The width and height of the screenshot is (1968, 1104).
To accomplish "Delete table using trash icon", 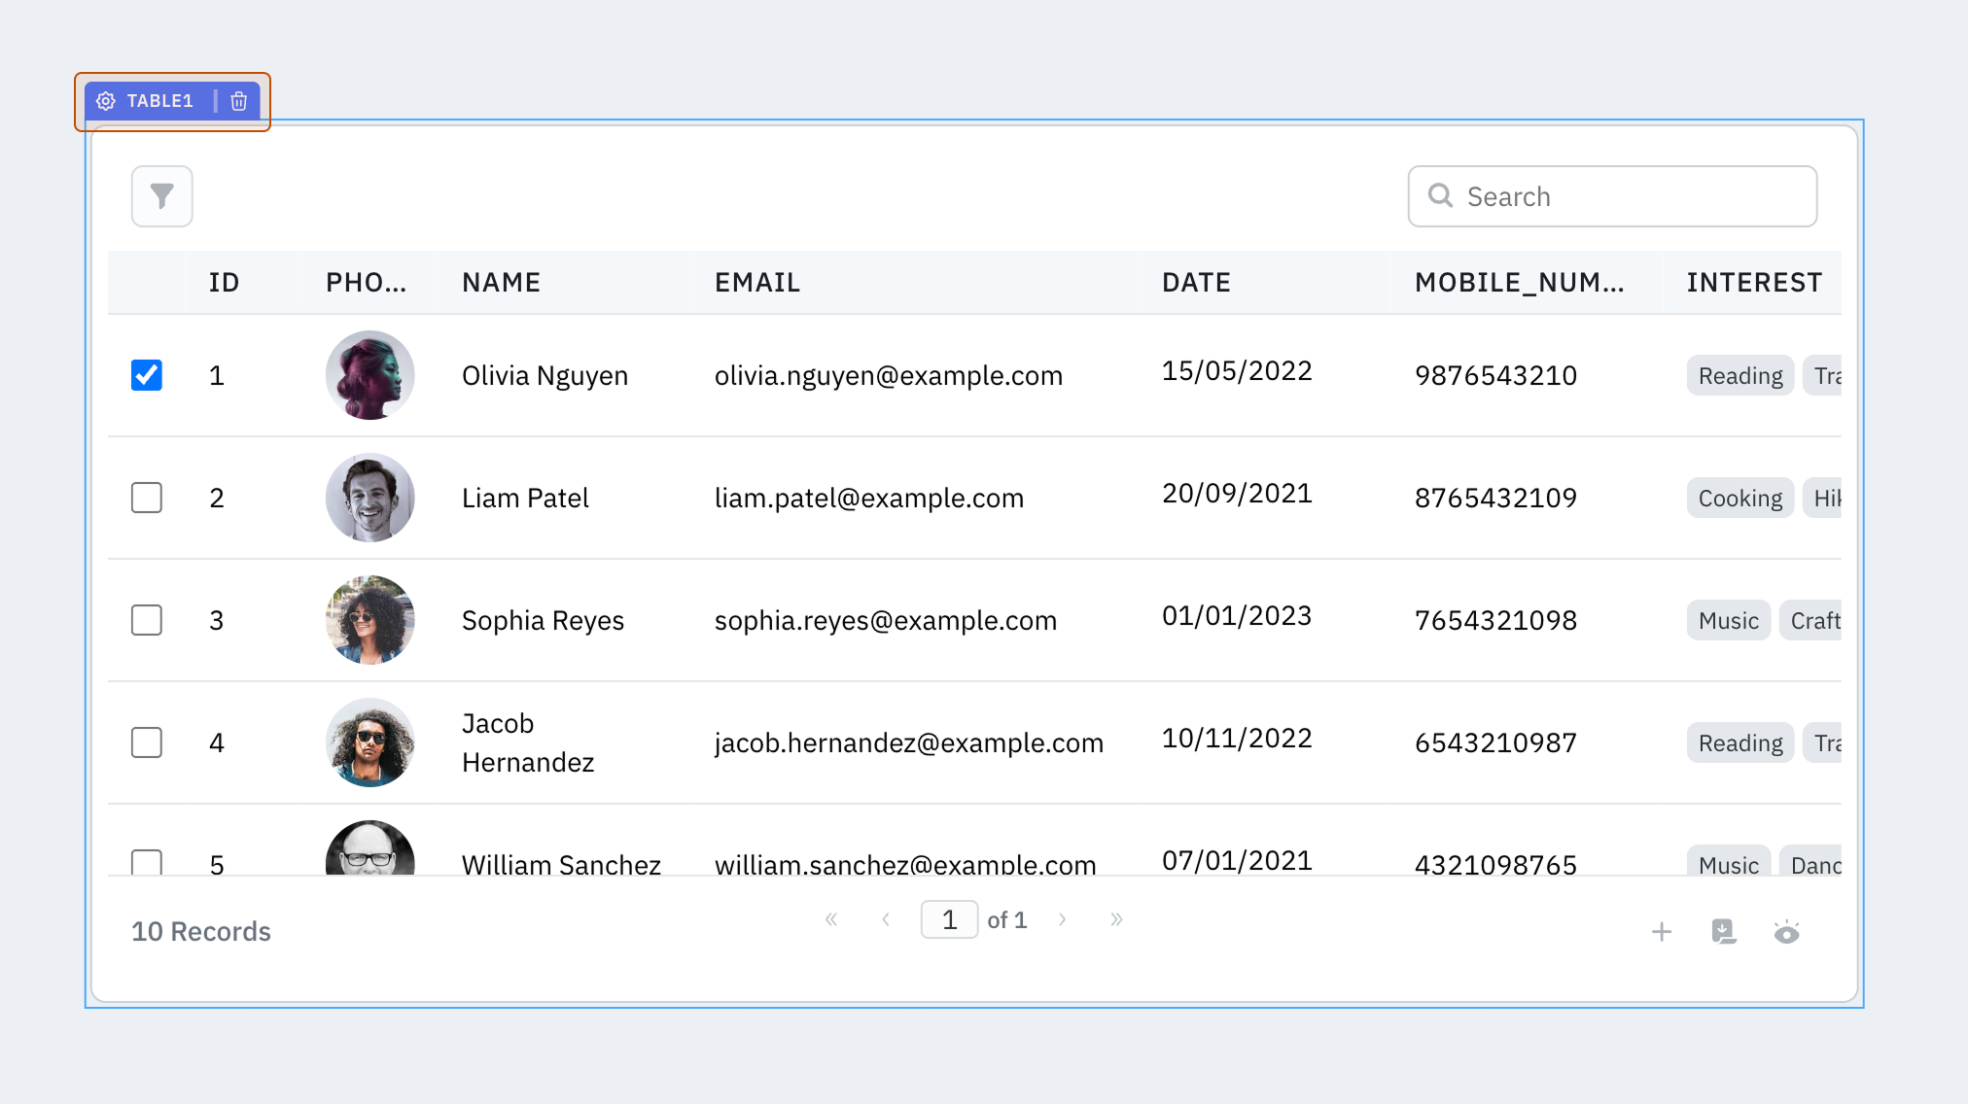I will [238, 101].
